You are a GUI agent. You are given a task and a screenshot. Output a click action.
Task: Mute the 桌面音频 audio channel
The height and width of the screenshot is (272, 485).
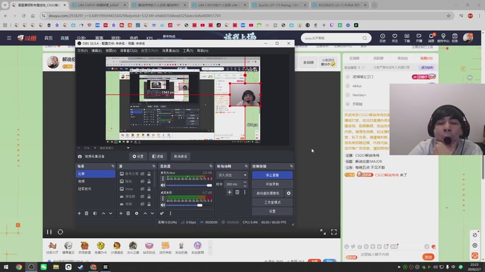[163, 205]
